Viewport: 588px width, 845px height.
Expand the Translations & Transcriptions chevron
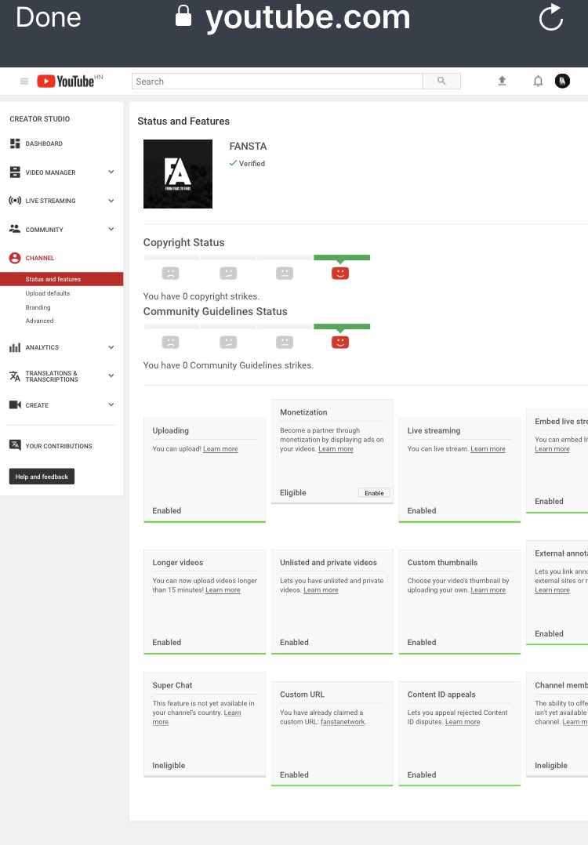(x=111, y=375)
